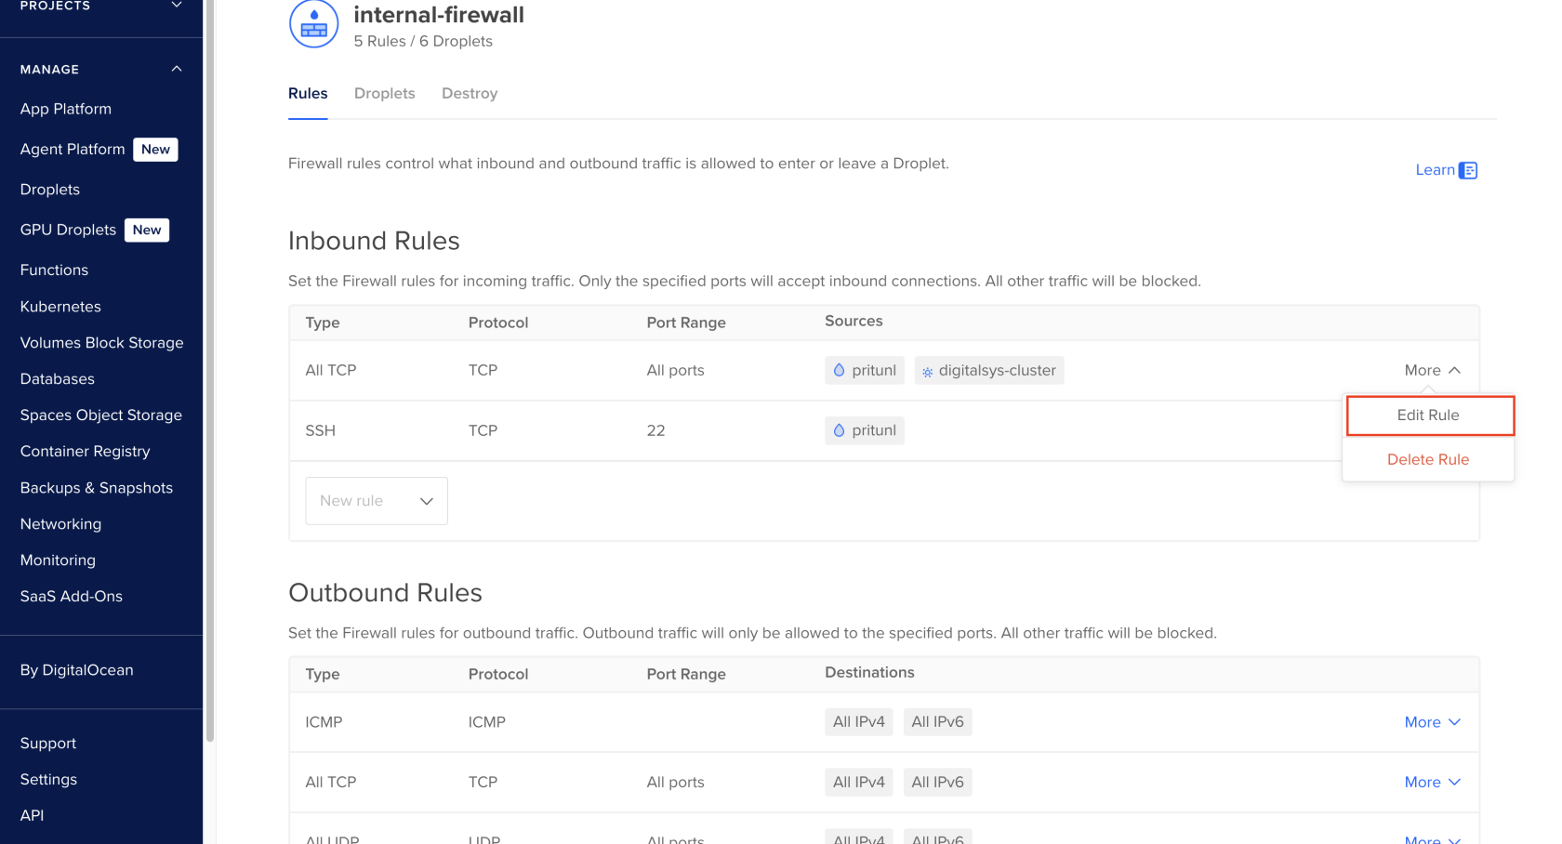Collapse the More menu for All TCP inbound rule
Viewport: 1562px width, 844px height.
click(x=1432, y=370)
